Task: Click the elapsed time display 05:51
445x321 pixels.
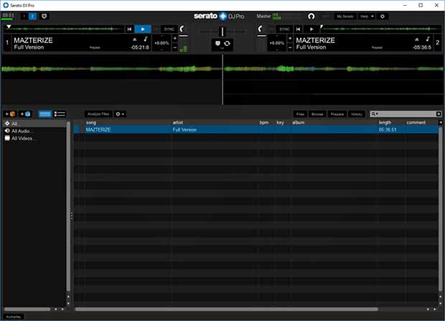Action: coord(8,15)
